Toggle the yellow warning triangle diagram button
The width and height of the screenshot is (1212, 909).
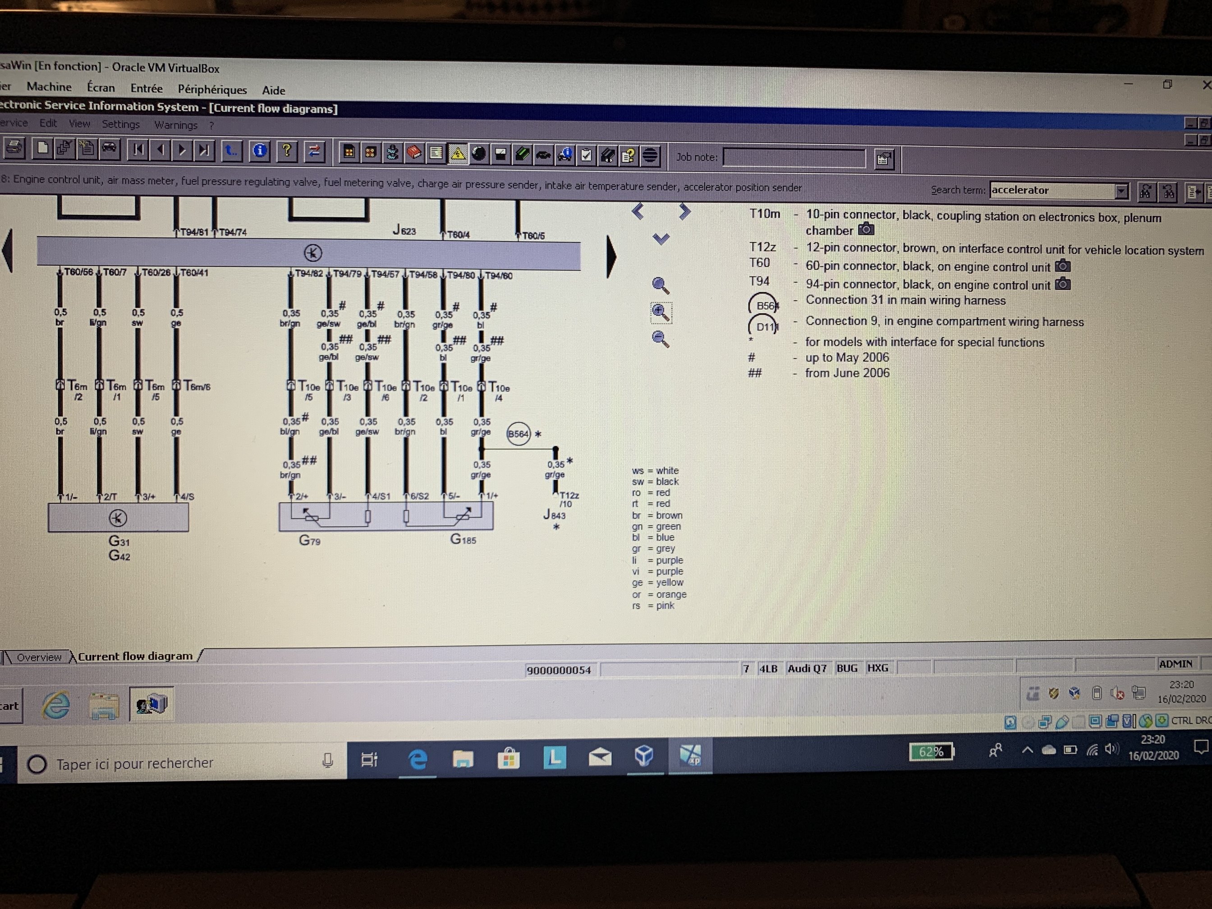[x=458, y=154]
